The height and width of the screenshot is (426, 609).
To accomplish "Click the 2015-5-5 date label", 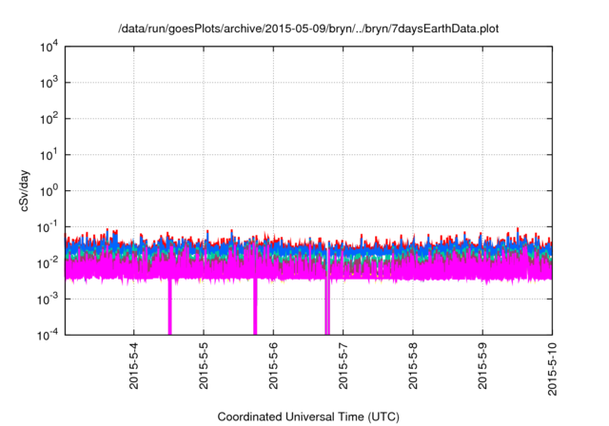I will (x=204, y=365).
